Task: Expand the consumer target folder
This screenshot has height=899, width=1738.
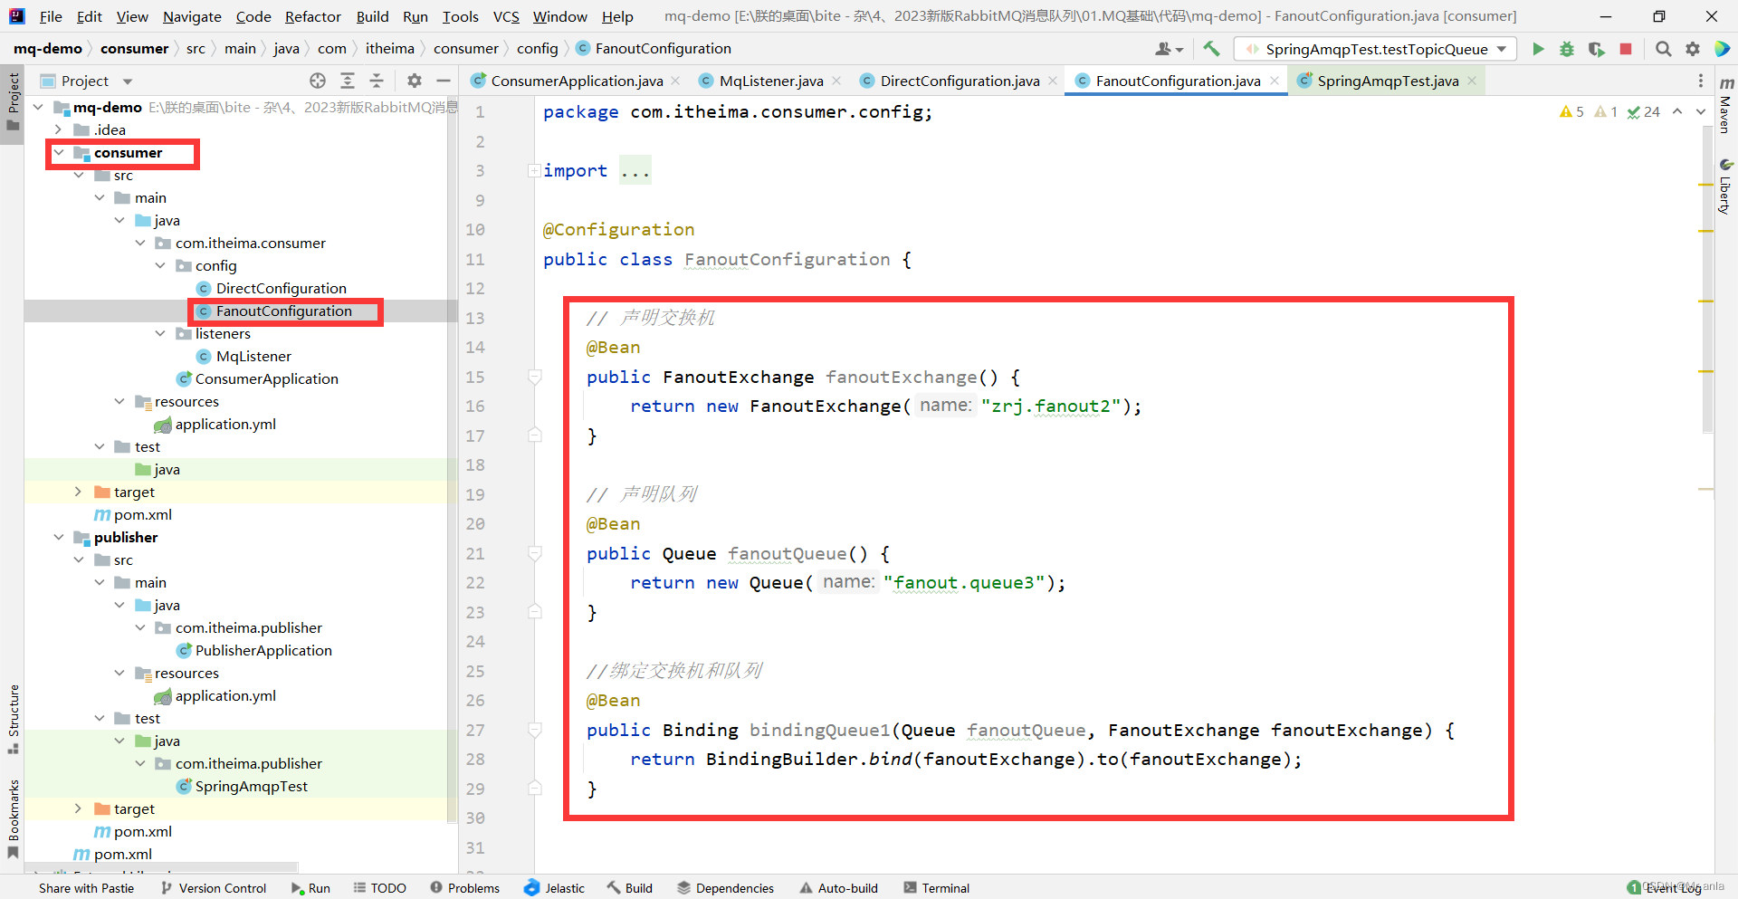Action: (79, 492)
